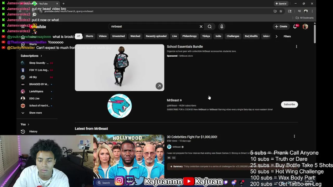
Task: Select the Live filter chip
Action: (175, 36)
